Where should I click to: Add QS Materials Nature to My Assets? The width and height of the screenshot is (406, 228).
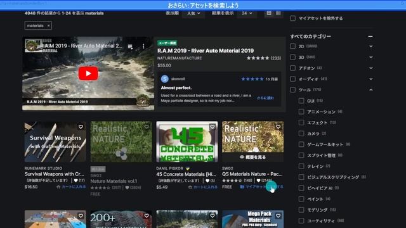pos(261,187)
